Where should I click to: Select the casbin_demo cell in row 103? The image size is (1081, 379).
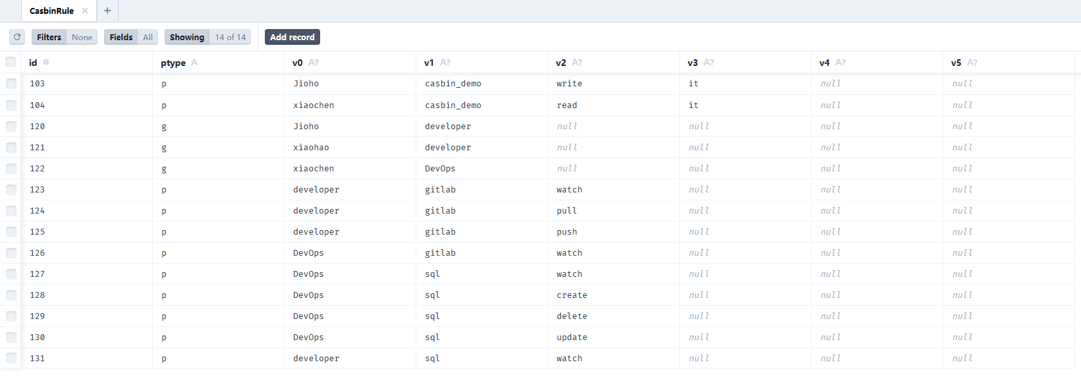pyautogui.click(x=453, y=84)
